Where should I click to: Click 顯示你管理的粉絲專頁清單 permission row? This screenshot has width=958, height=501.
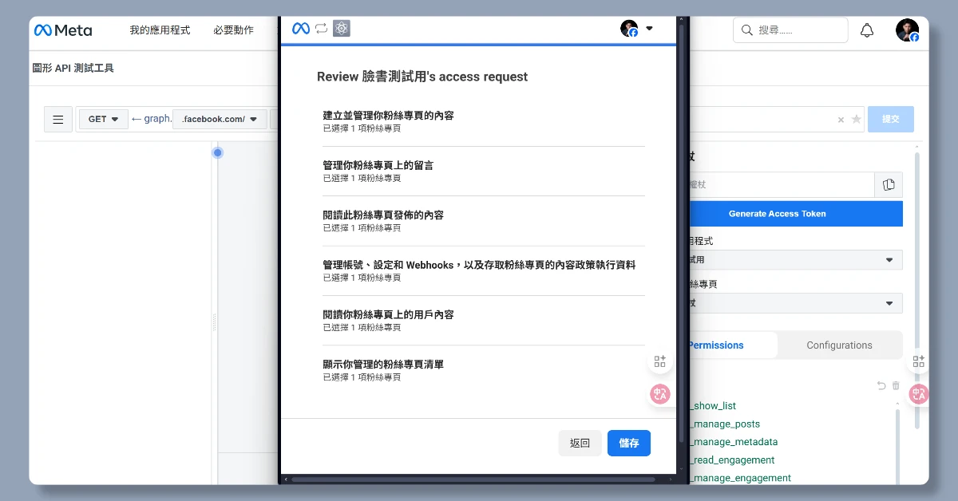(484, 370)
